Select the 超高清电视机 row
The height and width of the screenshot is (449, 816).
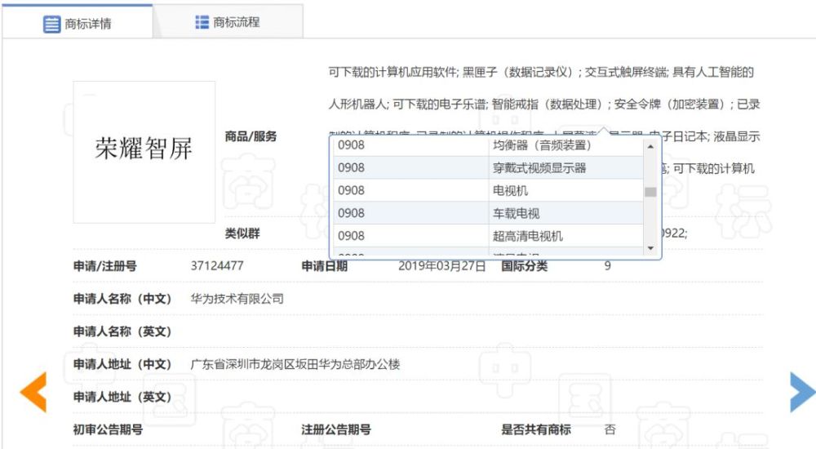pyautogui.click(x=488, y=236)
